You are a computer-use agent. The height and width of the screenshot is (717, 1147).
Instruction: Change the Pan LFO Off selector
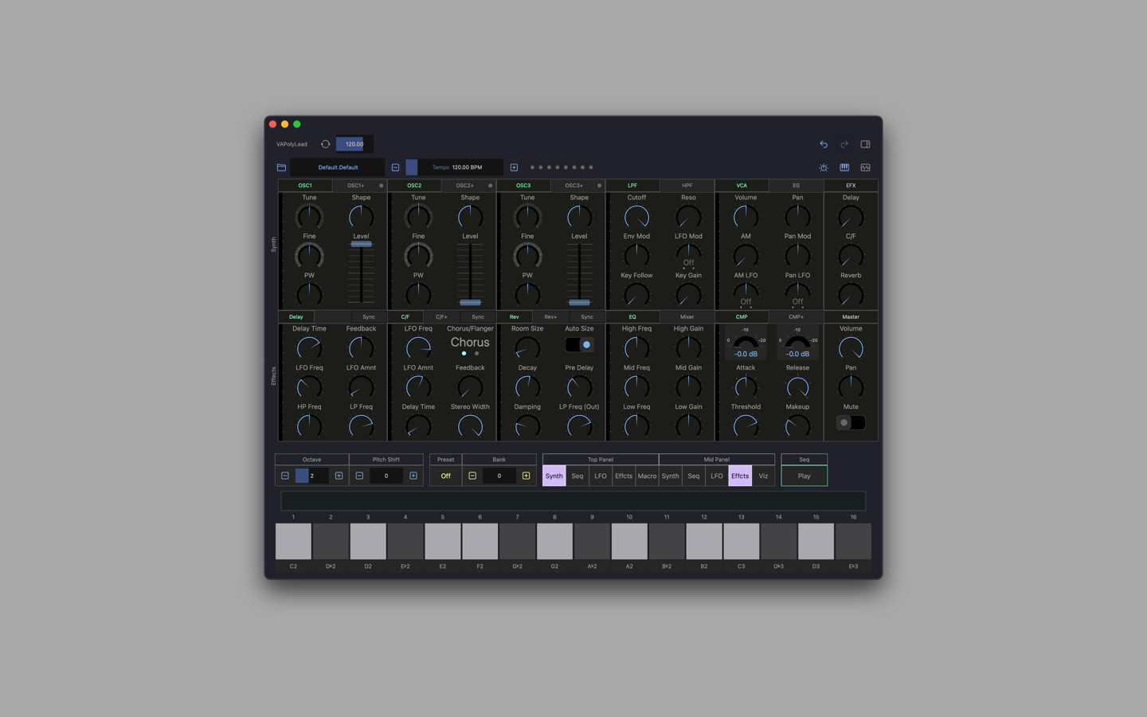point(797,301)
